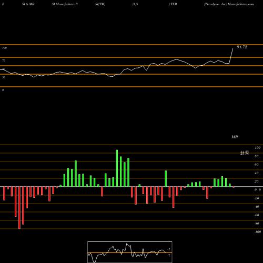Screen dimensions: 263x263
Task: Click the isolated green bar right of center
Action: tap(166, 178)
